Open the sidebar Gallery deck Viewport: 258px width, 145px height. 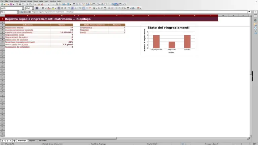255,24
